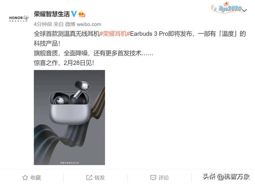Click the earbuds charging case in the poster
The width and height of the screenshot is (255, 185).
[x=70, y=108]
